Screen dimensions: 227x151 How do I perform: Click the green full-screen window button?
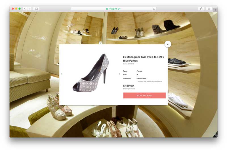pyautogui.click(x=20, y=9)
